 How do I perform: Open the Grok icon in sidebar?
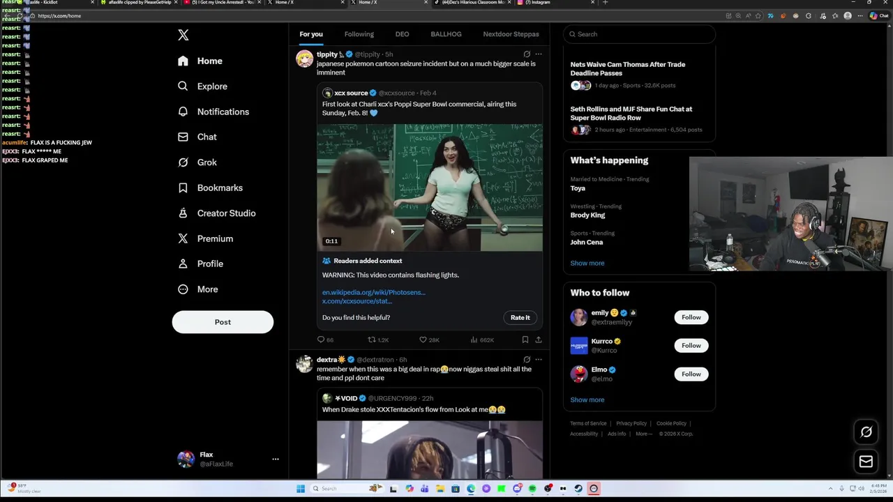pos(183,162)
